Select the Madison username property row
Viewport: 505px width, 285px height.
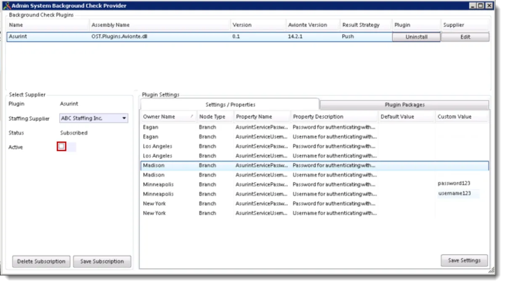pos(314,175)
